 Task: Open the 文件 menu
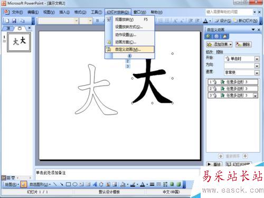17,12
